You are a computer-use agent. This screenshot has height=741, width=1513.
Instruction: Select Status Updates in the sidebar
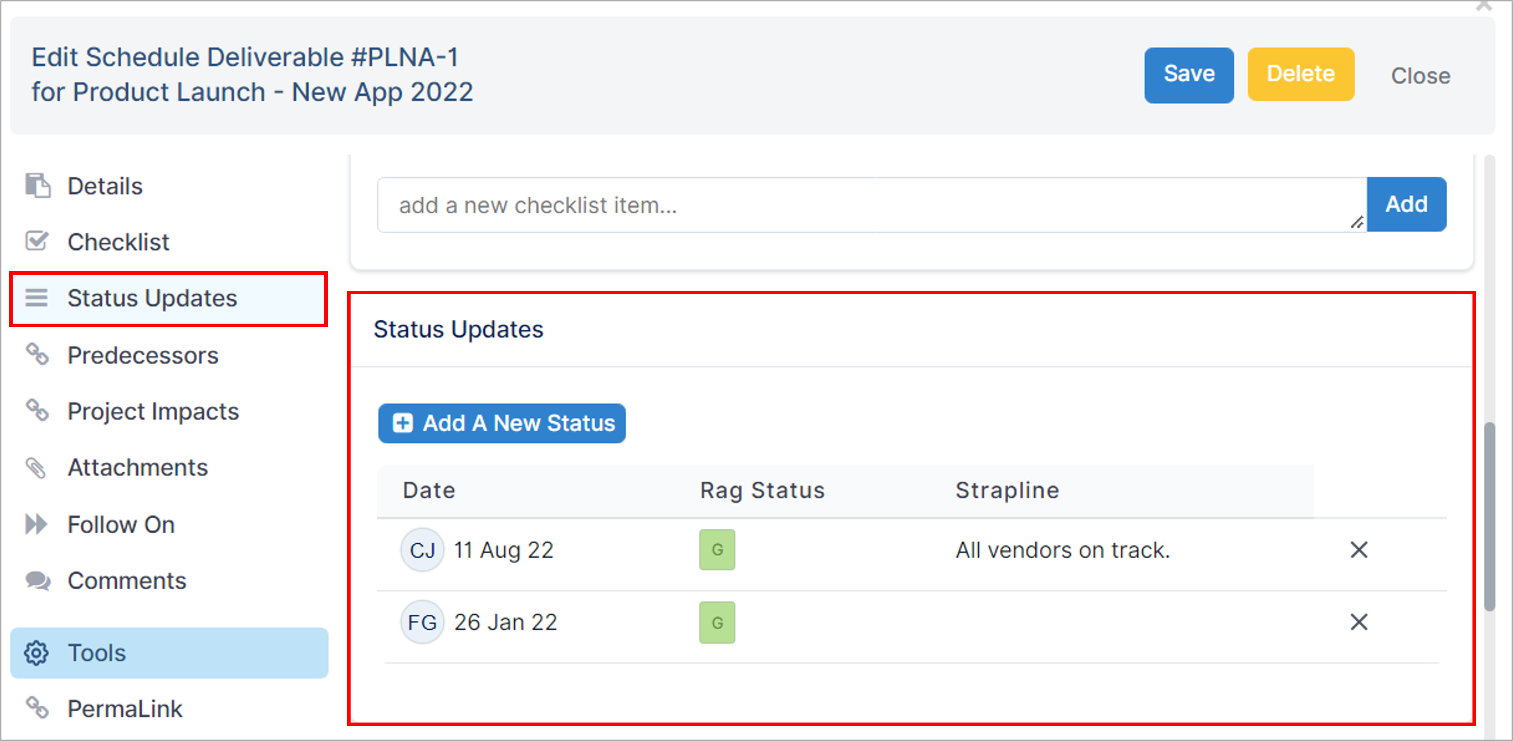[169, 298]
